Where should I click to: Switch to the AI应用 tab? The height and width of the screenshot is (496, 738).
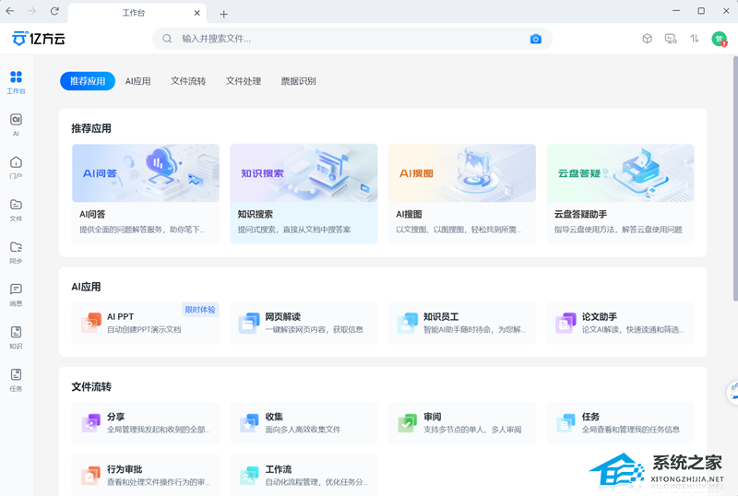pos(137,81)
